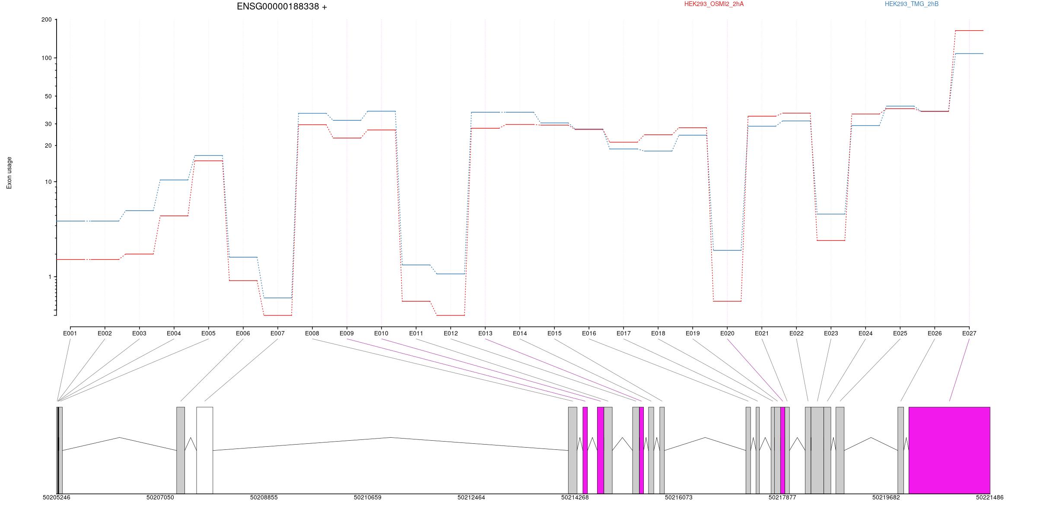Screen dimensions: 1037x518
Task: Click genomic coordinate 50217877
Action: 783,497
